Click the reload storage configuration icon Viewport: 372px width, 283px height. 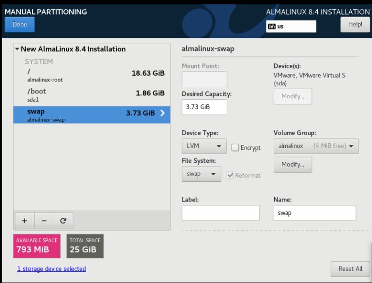(63, 221)
